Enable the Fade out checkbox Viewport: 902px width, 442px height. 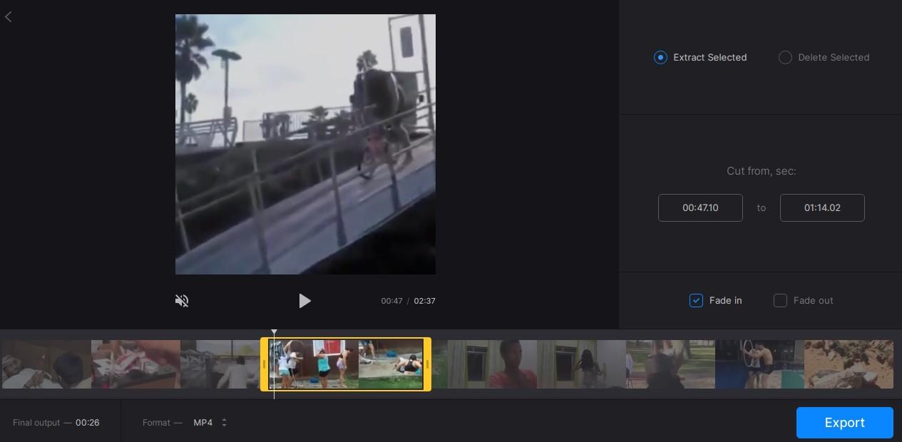point(780,300)
